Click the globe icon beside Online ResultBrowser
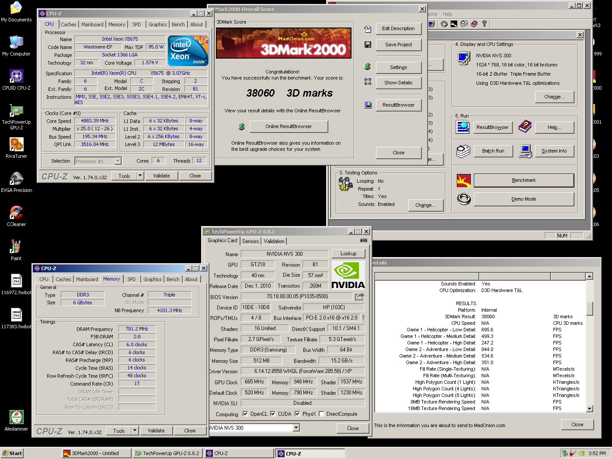 coord(241,127)
